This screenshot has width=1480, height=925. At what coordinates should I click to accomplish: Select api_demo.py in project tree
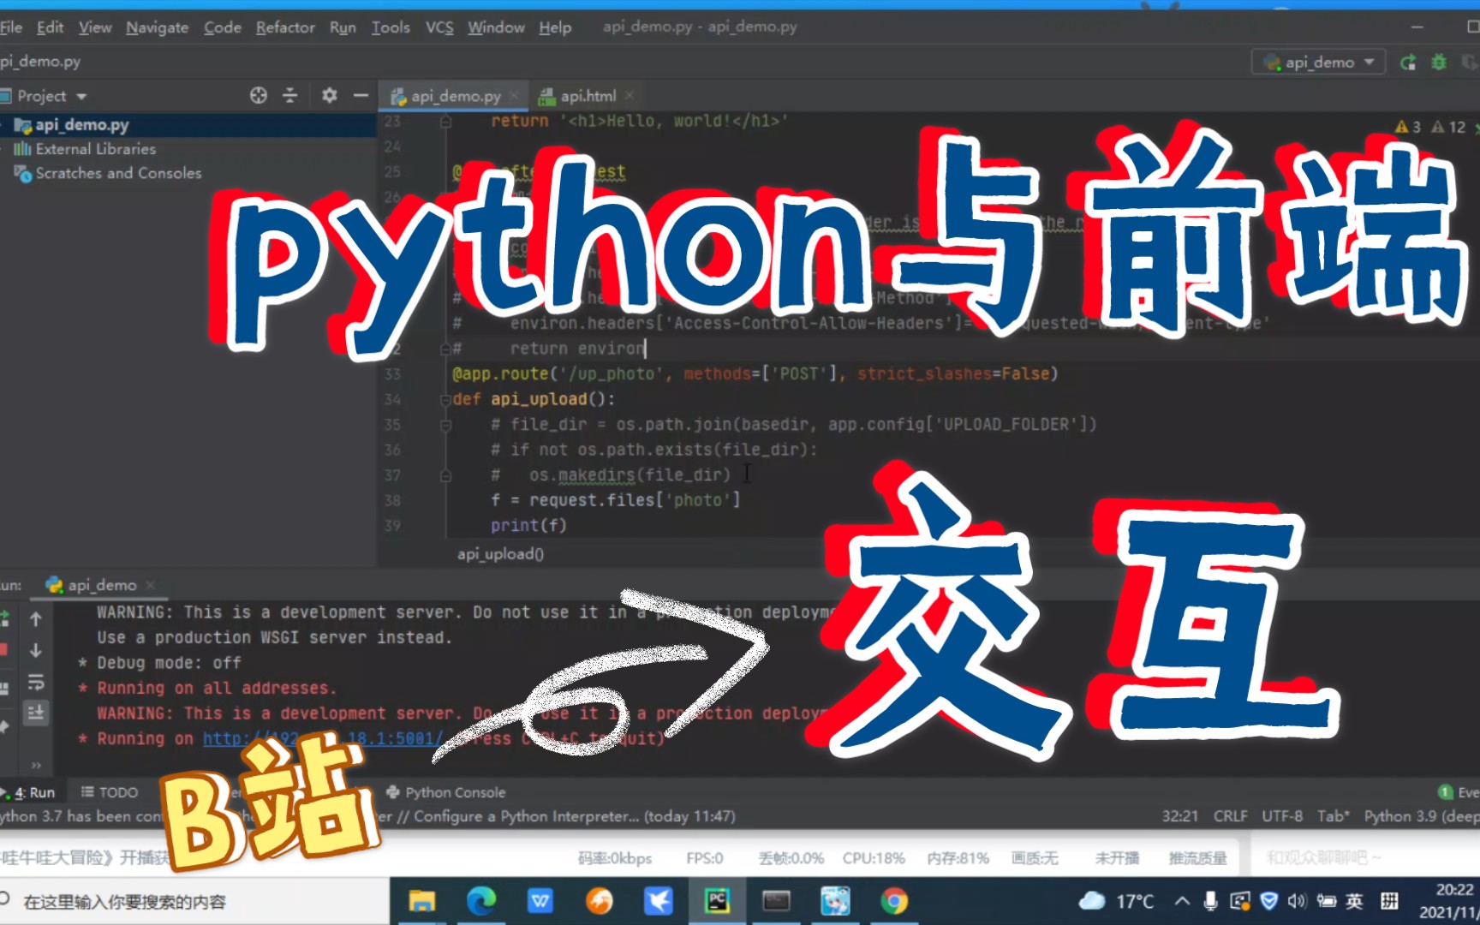pos(82,125)
